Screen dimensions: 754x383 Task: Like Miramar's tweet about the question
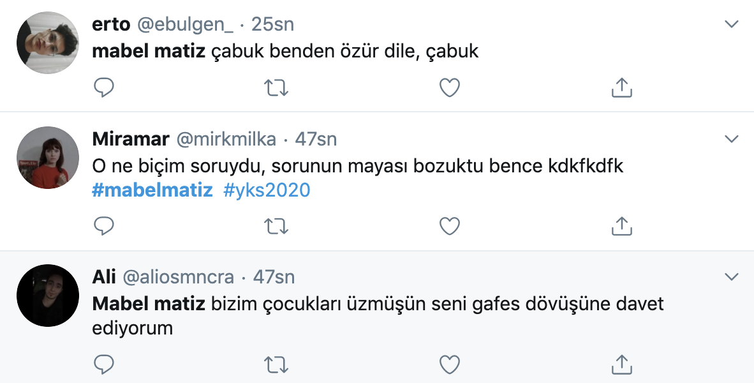pyautogui.click(x=450, y=225)
